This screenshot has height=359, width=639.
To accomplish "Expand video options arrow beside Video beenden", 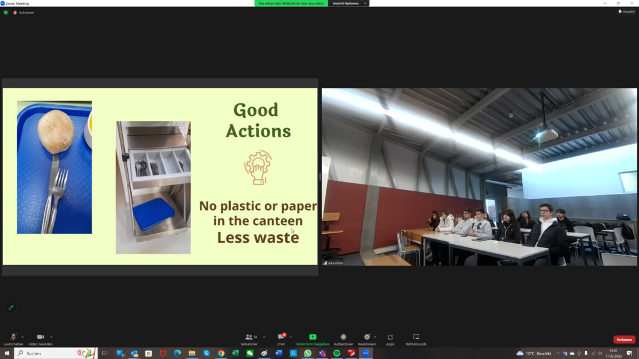I will click(51, 337).
